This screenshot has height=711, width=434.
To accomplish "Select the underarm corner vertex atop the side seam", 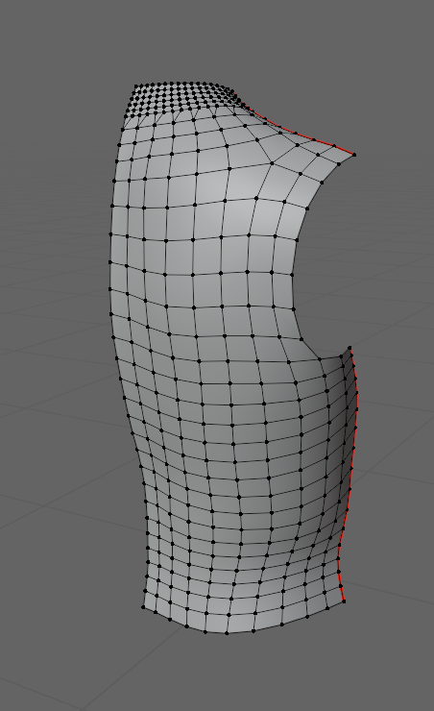I will [x=350, y=348].
